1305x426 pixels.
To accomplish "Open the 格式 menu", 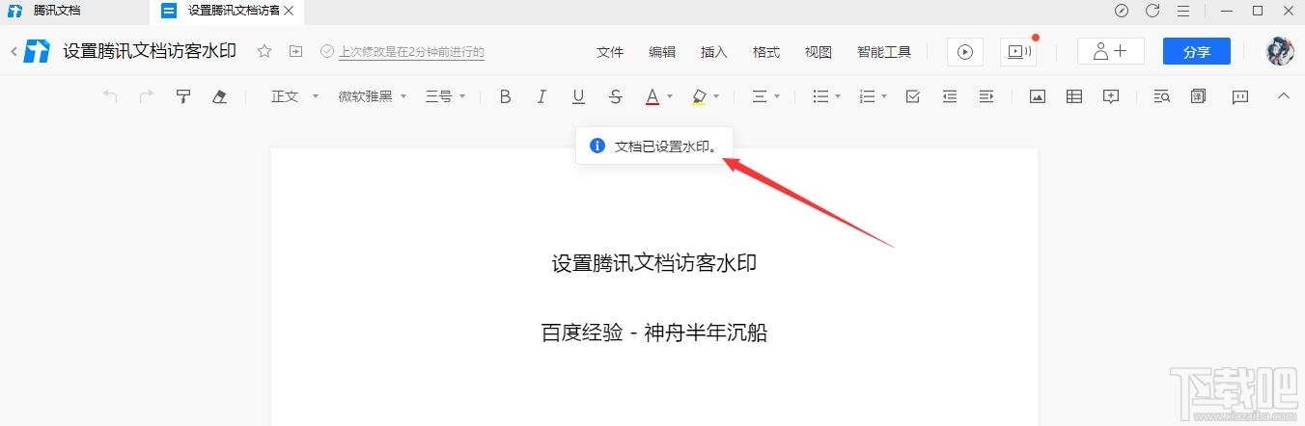I will 766,52.
